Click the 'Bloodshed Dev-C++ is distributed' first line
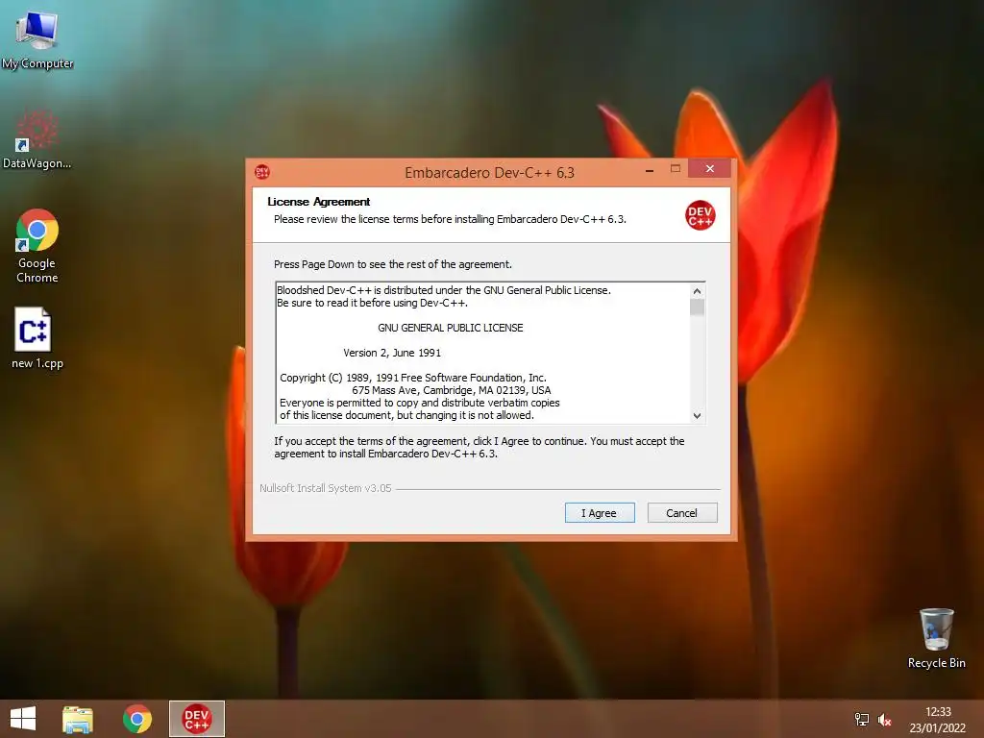This screenshot has height=738, width=984. [444, 290]
